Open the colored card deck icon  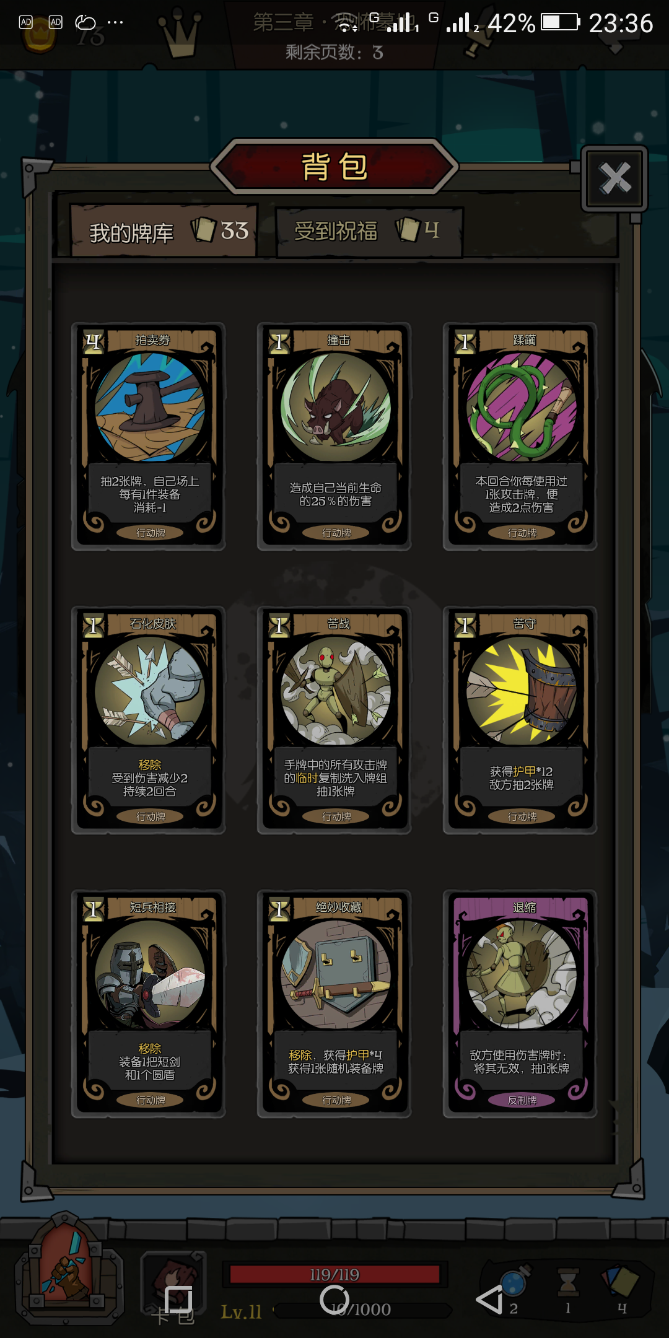tap(620, 1281)
